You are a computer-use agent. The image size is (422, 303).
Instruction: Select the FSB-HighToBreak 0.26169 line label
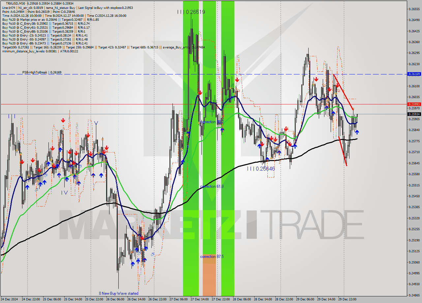coord(42,72)
